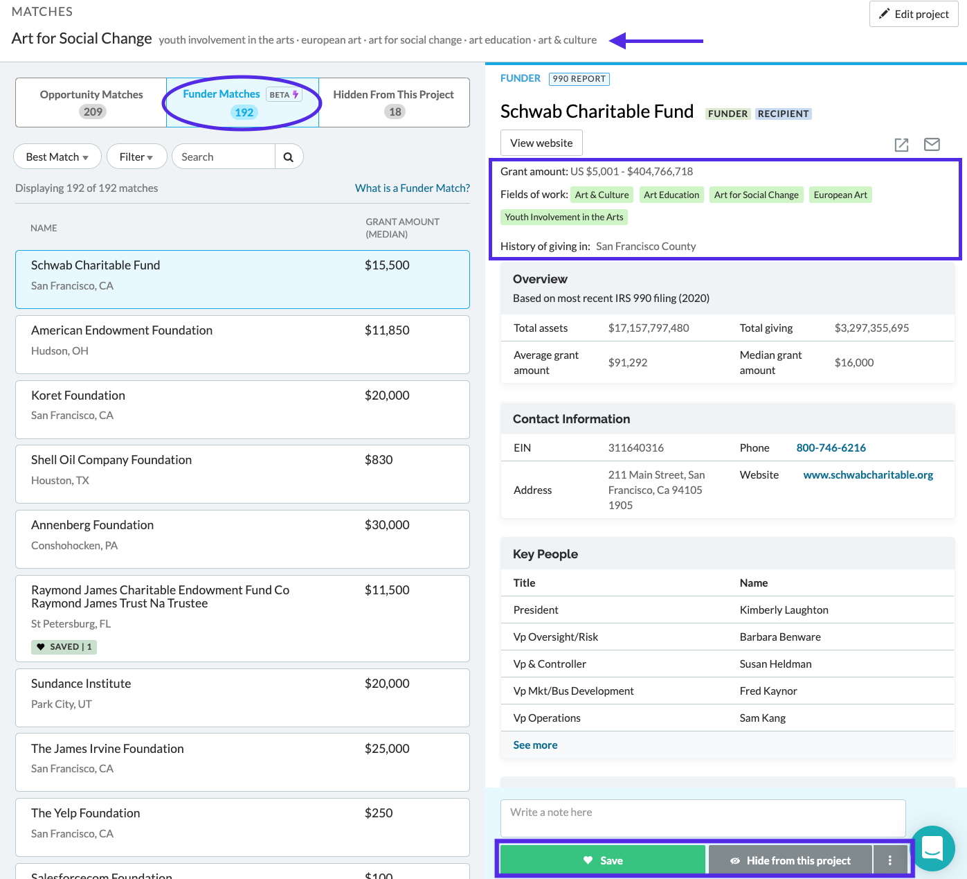This screenshot has width=967, height=879.
Task: Click the eye icon in Hide from this project
Action: pos(735,861)
